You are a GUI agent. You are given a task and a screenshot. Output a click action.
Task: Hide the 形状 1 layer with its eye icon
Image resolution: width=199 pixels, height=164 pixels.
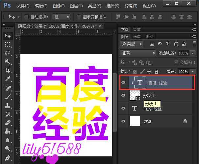[x=123, y=95]
